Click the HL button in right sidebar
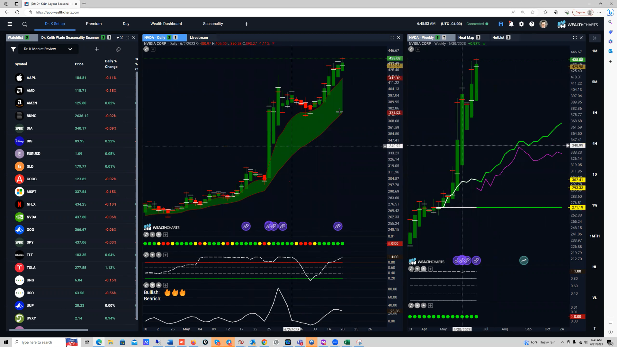617x347 pixels. pos(595,267)
